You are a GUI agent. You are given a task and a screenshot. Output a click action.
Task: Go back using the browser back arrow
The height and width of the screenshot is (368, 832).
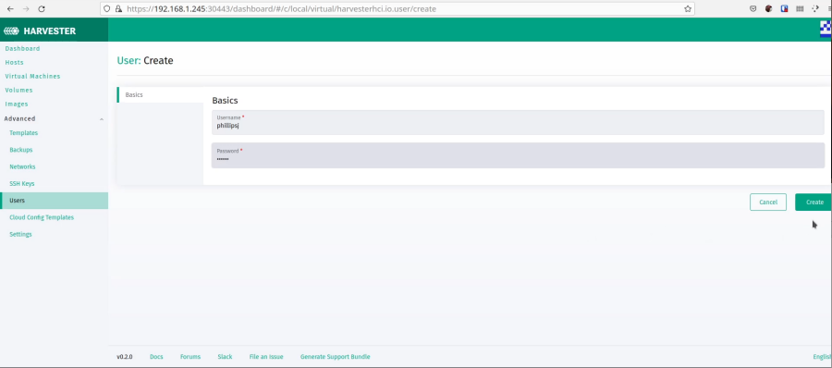point(9,9)
